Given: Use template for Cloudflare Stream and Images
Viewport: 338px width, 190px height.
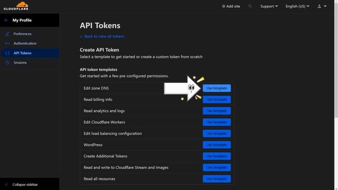Looking at the screenshot, I should point(217,167).
